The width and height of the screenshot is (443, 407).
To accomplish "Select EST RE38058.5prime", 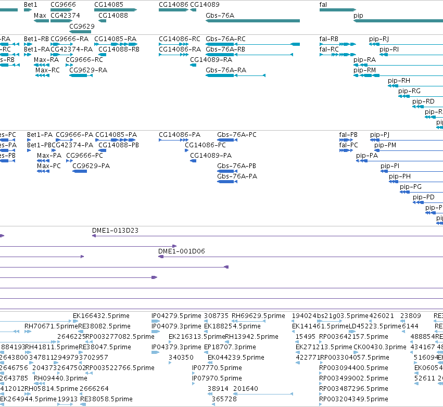I will tap(106, 399).
